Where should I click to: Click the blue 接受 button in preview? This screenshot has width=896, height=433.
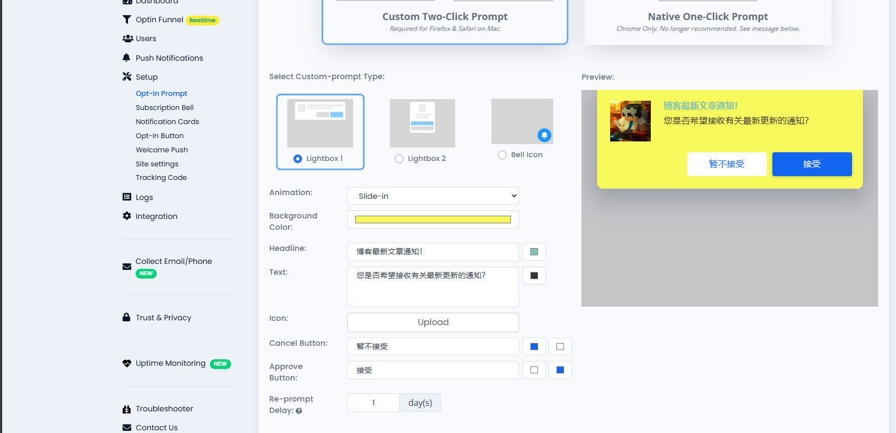point(812,164)
